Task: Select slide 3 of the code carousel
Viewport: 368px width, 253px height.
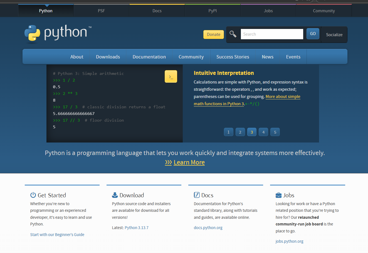Action: pos(252,132)
